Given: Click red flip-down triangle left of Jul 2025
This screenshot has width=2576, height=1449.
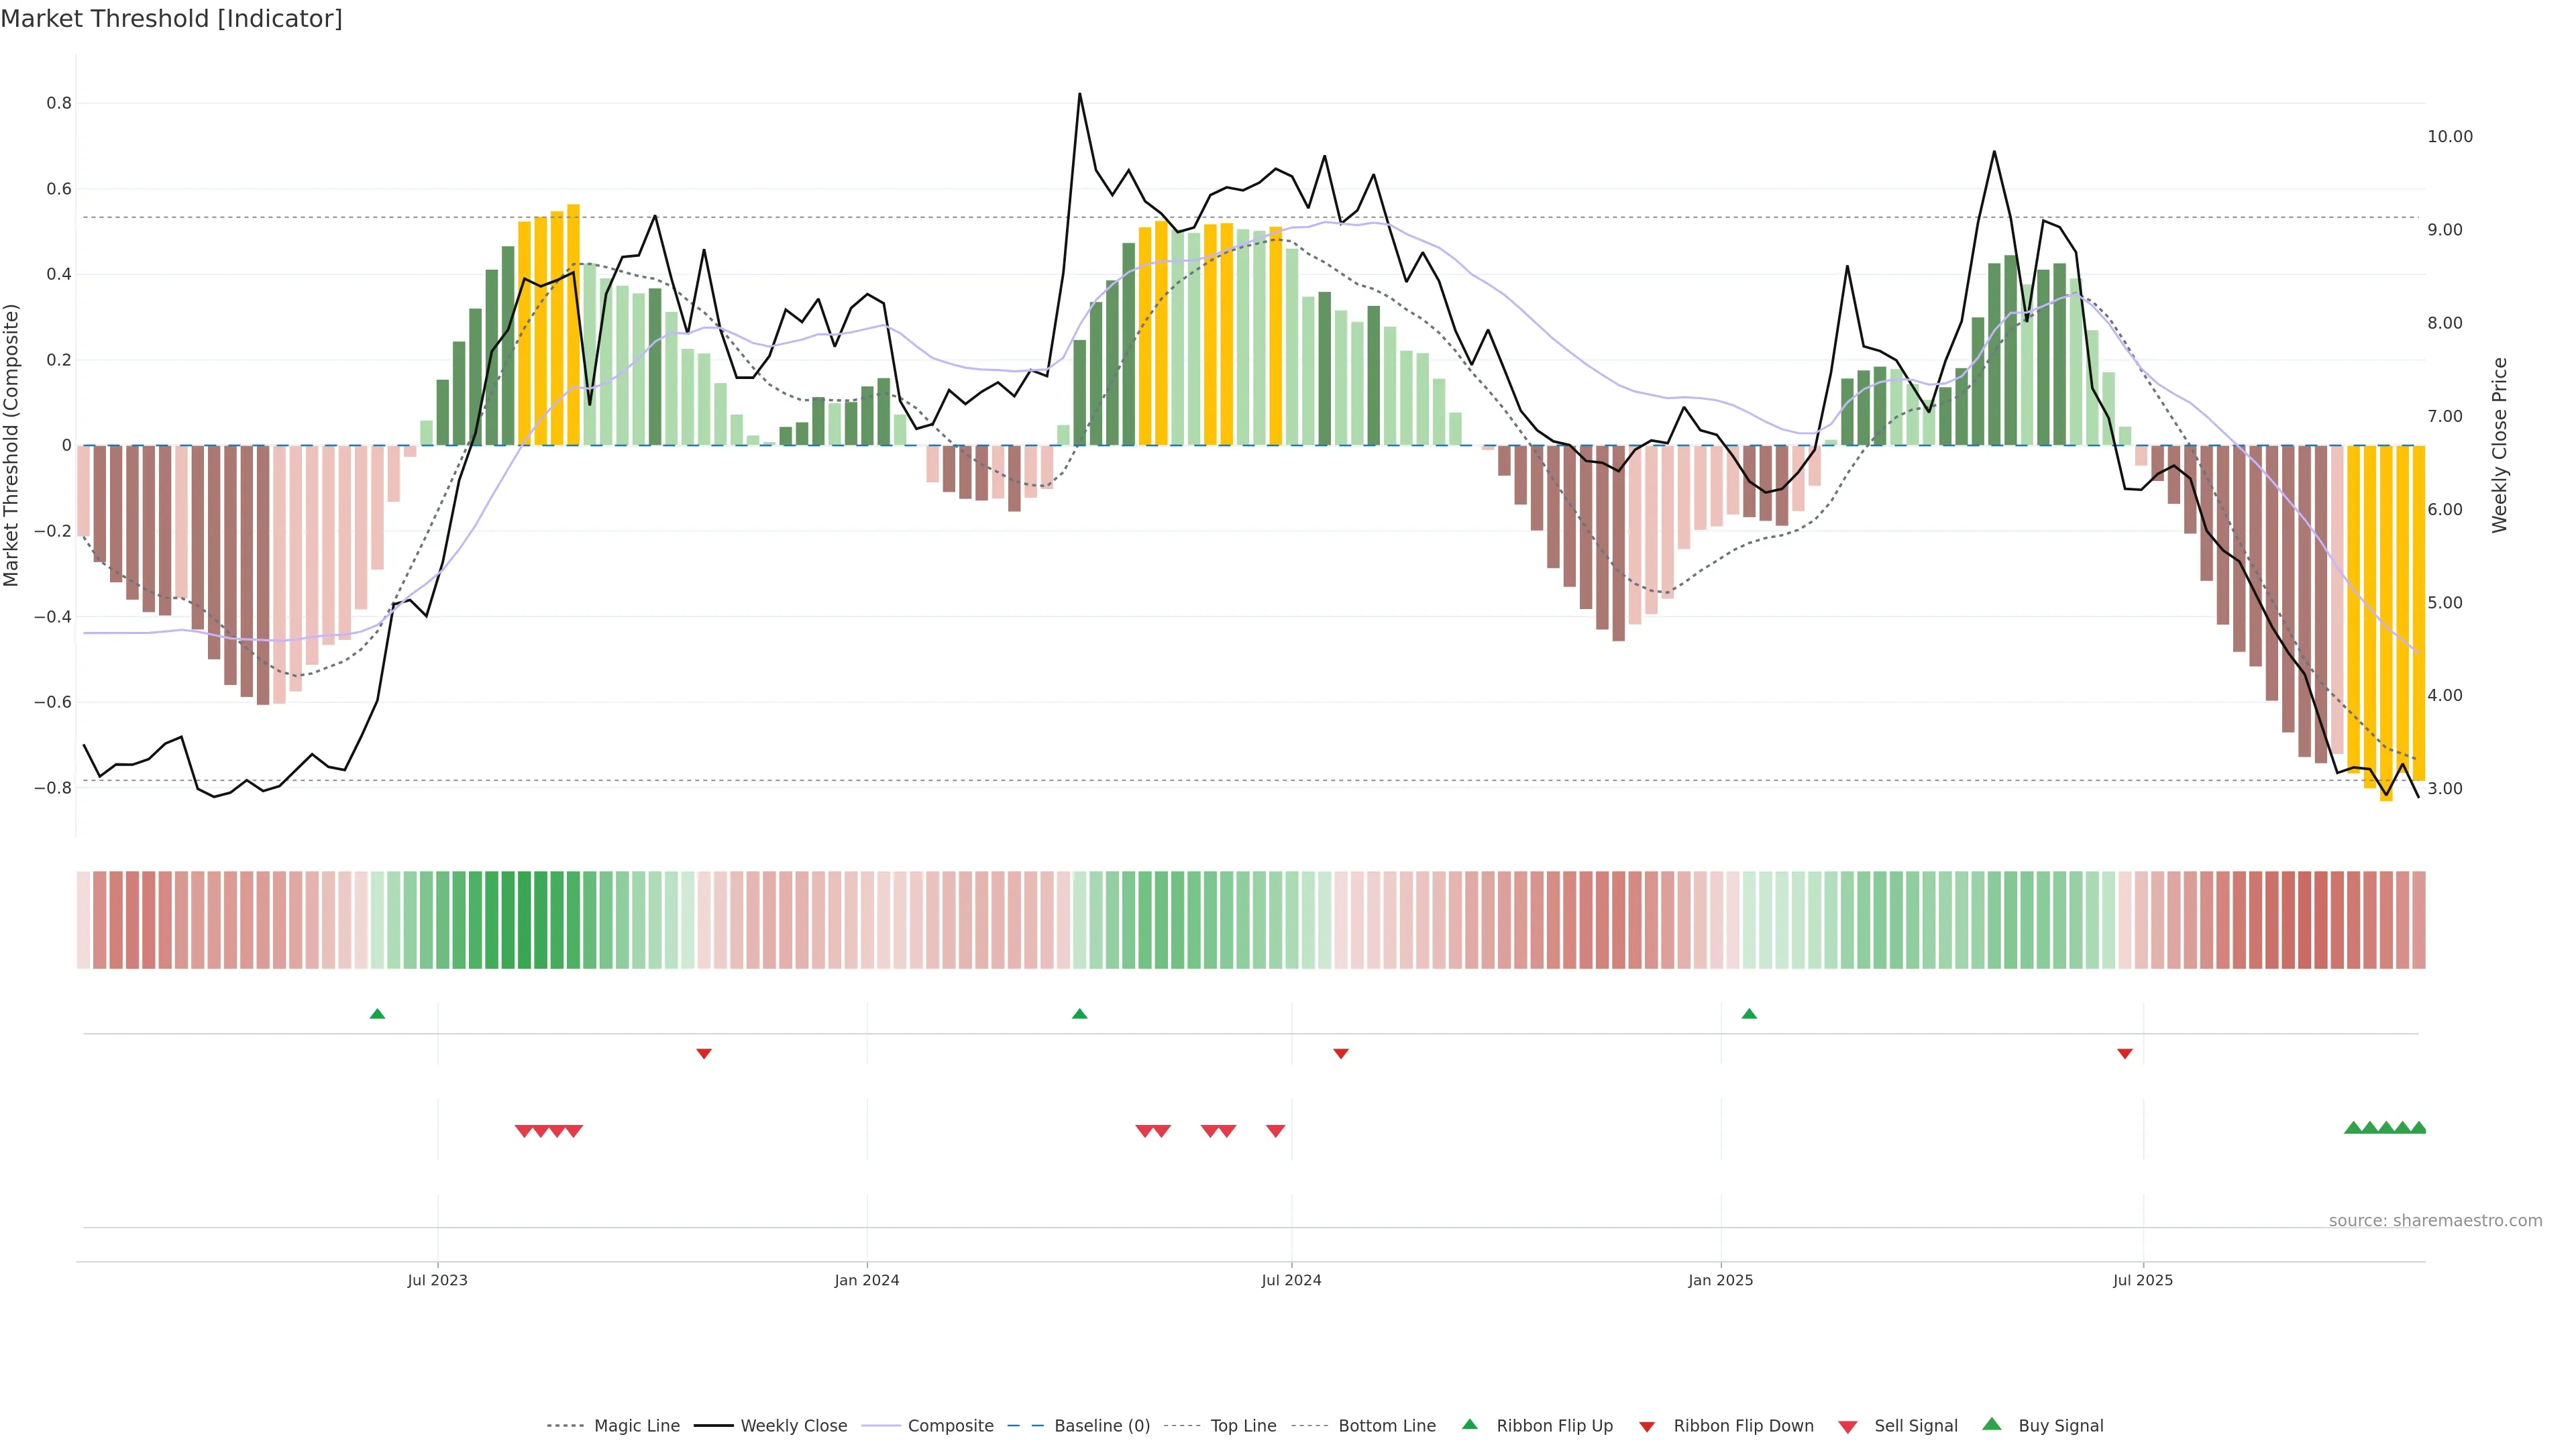Looking at the screenshot, I should pyautogui.click(x=2125, y=1053).
